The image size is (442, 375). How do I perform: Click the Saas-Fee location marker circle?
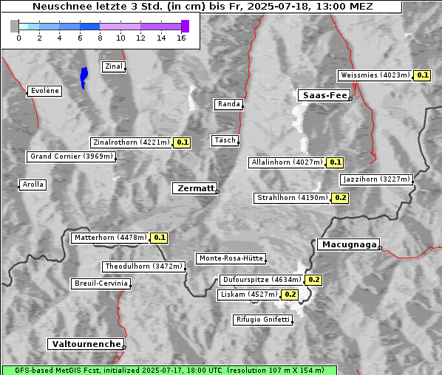click(x=350, y=99)
